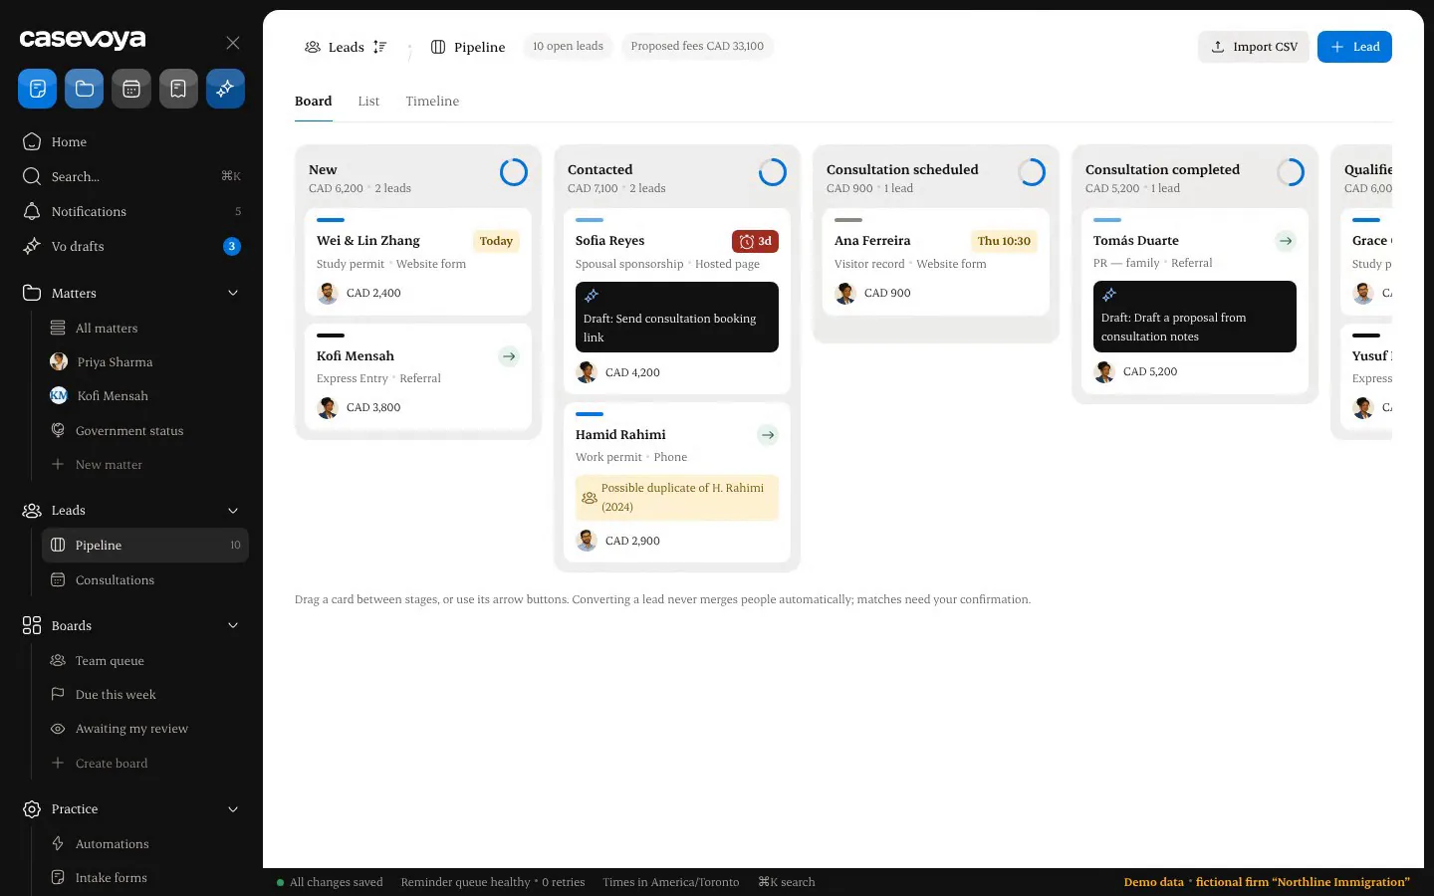Collapse the Boards section
Screen dimensions: 1434x896
tap(233, 625)
